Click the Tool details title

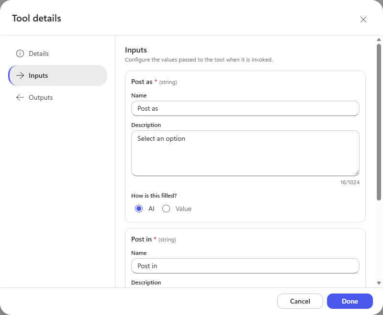tap(37, 18)
